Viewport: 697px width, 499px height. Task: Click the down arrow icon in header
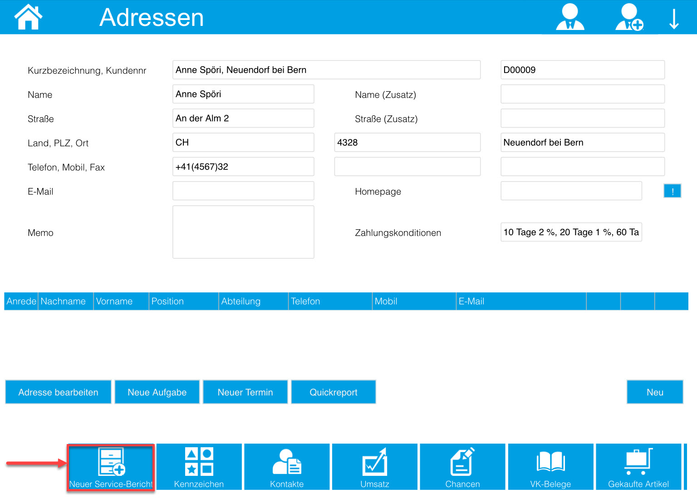tap(674, 19)
